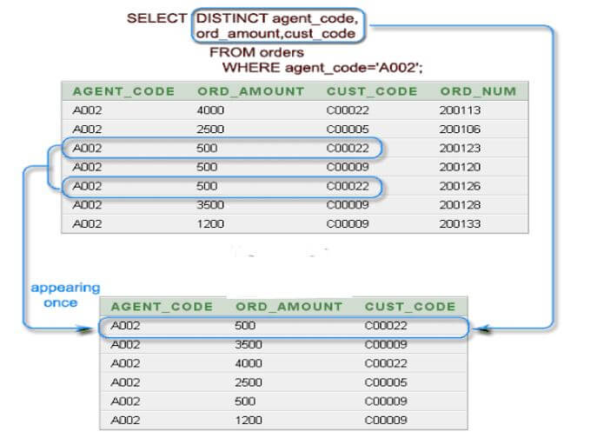The height and width of the screenshot is (438, 597).
Task: Click AGENT_CODE header in the upper table
Action: 123,91
